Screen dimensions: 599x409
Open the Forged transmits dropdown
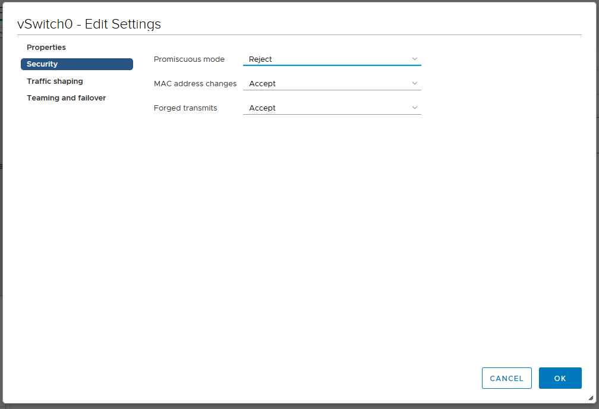pyautogui.click(x=332, y=108)
